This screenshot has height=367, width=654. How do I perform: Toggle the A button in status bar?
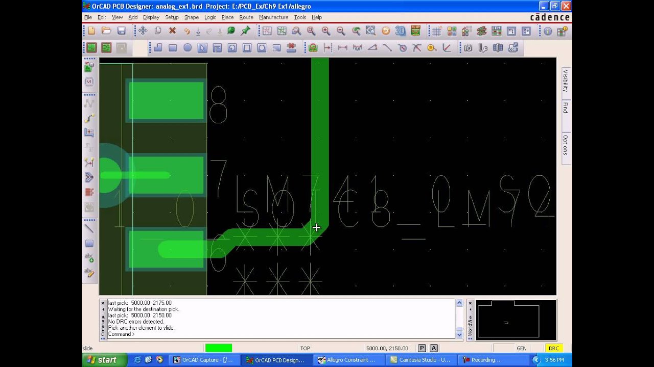(434, 348)
